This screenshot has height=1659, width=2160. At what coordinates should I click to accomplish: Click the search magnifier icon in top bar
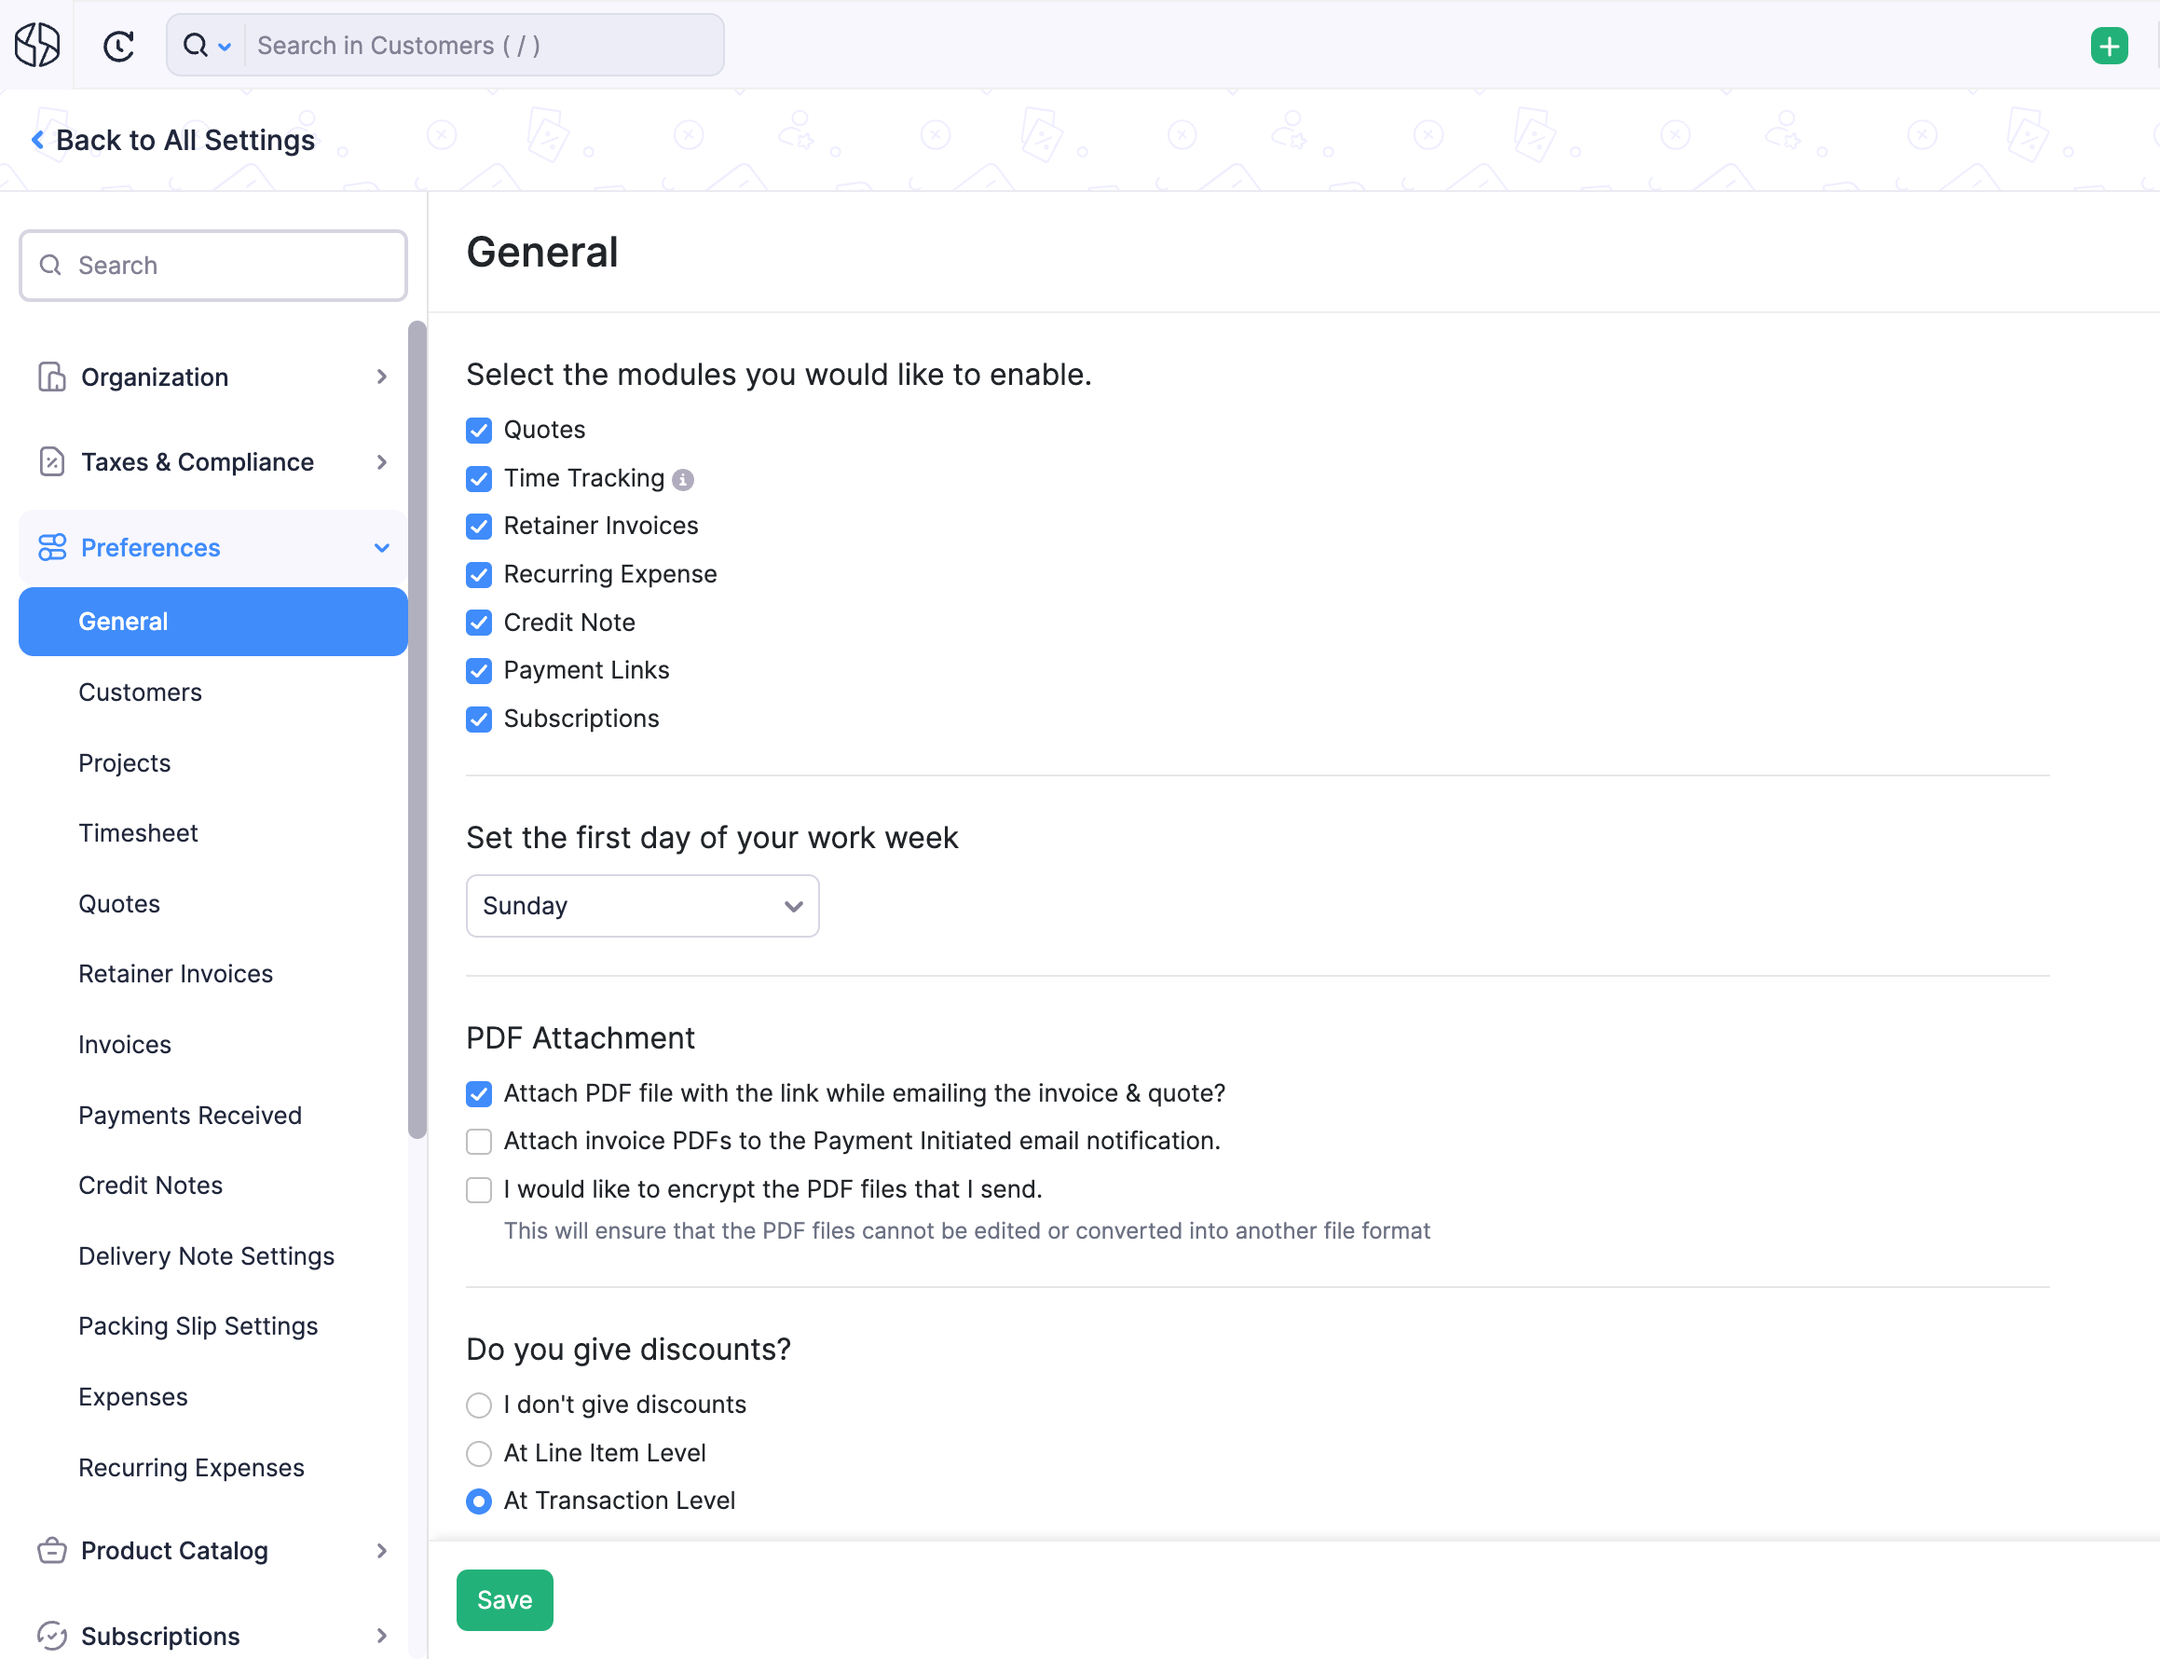193,44
